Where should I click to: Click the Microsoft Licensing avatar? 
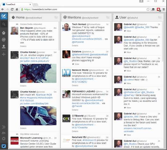click(14, 141)
